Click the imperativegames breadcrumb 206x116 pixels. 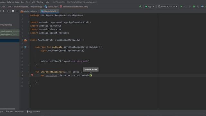pos(21,6)
